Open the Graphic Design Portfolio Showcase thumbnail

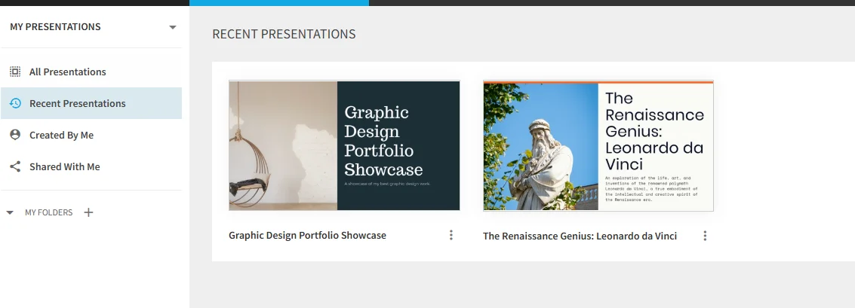344,145
